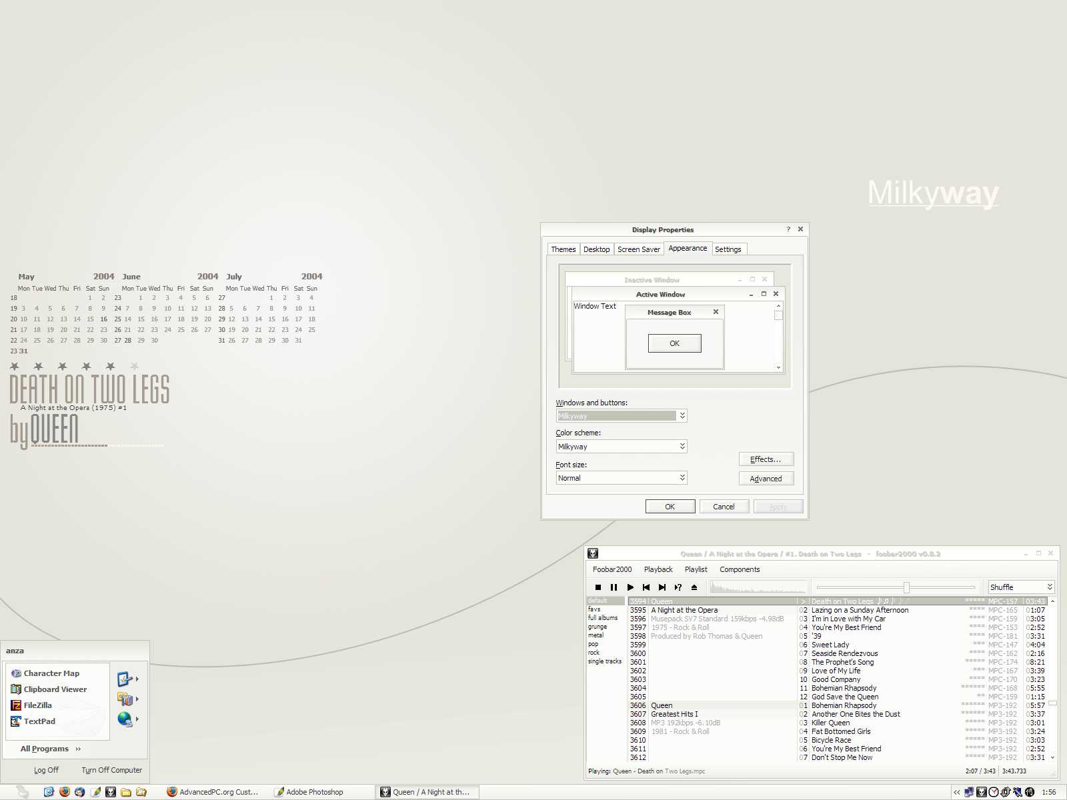1067x800 pixels.
Task: Skip to next track in foobar2000
Action: (662, 587)
